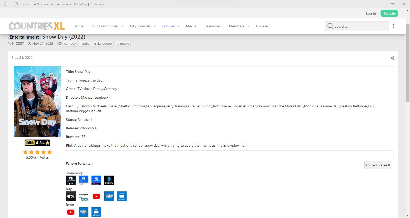Open the three-dot menu beside search
Image resolution: width=410 pixels, height=218 pixels.
[x=394, y=26]
